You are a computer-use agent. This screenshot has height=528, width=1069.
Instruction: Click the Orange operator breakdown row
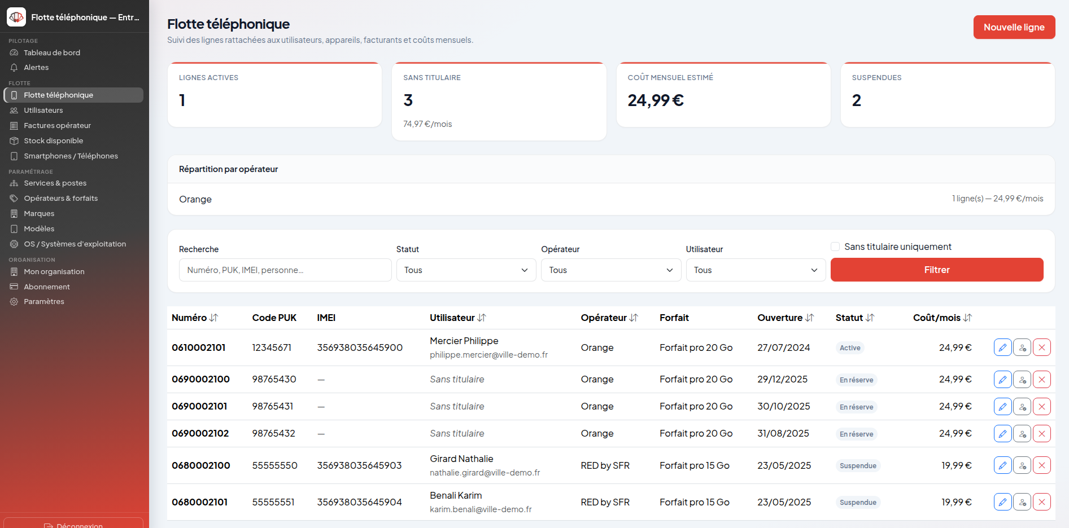click(x=611, y=199)
